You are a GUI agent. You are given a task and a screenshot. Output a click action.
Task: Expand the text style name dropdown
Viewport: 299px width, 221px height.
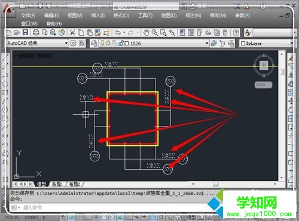[x=295, y=33]
